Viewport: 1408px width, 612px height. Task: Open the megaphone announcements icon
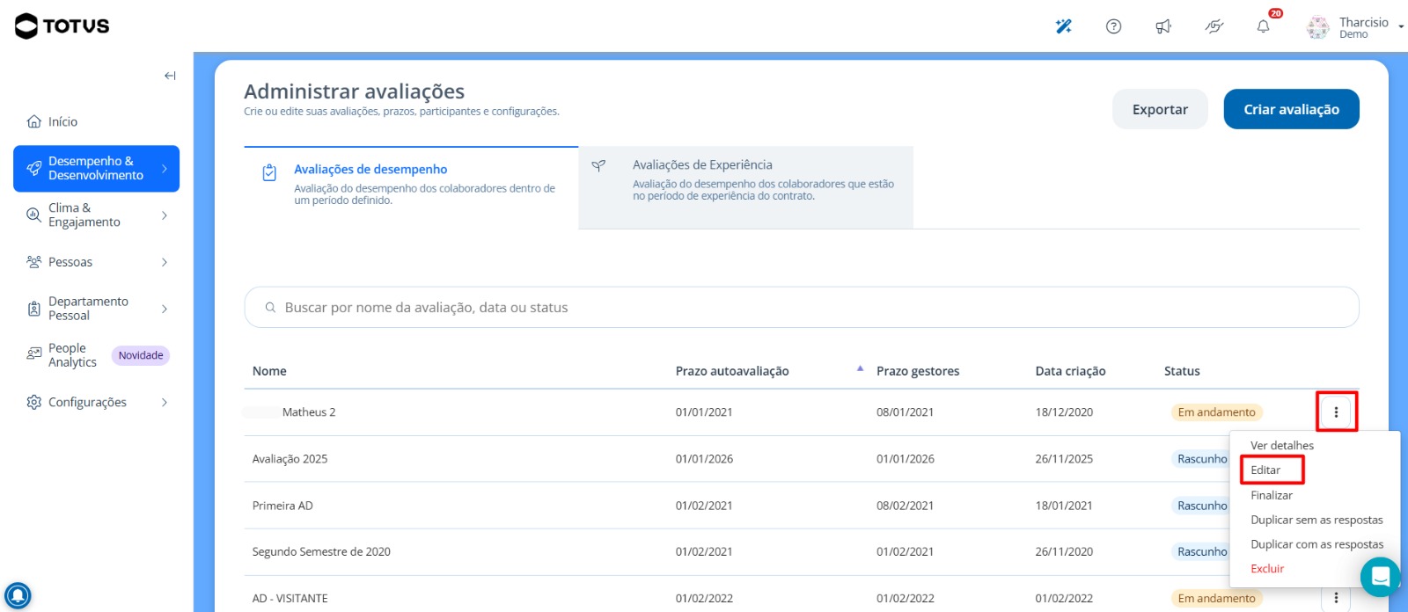click(1163, 26)
